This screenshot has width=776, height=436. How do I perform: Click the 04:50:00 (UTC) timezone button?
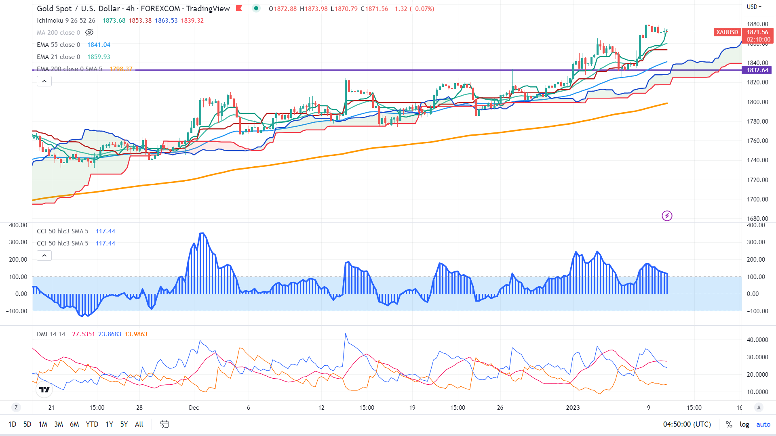click(x=687, y=424)
